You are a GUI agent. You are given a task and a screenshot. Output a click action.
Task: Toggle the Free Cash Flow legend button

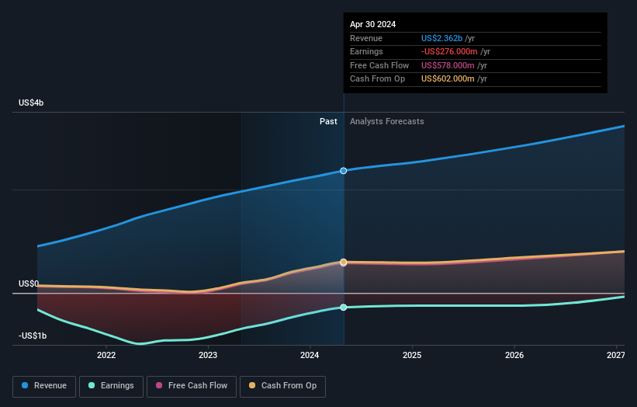(192, 386)
